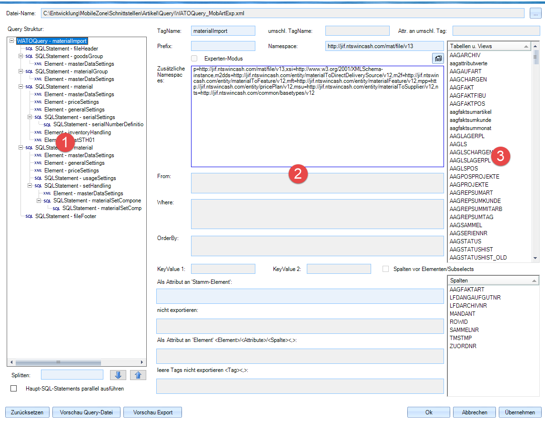Image resolution: width=545 pixels, height=421 pixels.
Task: Collapse the SQLStatement setHandling node
Action: tap(30, 186)
